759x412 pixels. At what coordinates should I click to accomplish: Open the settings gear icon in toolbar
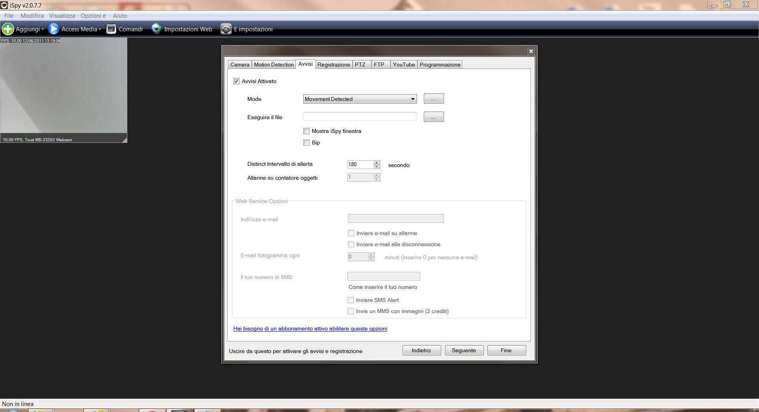(226, 29)
